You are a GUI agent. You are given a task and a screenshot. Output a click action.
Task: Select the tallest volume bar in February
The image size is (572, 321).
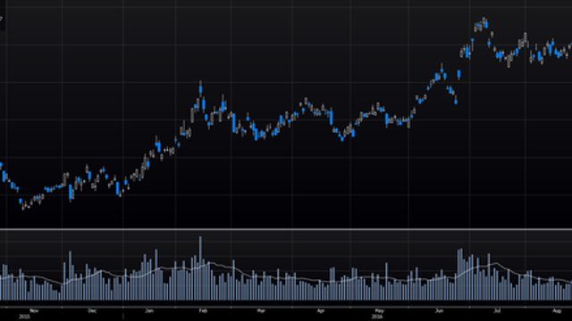[x=200, y=268]
